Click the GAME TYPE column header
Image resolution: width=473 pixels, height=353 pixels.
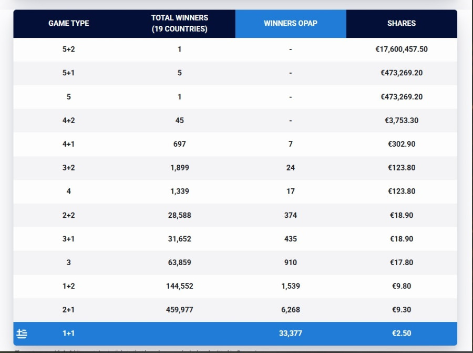(69, 24)
